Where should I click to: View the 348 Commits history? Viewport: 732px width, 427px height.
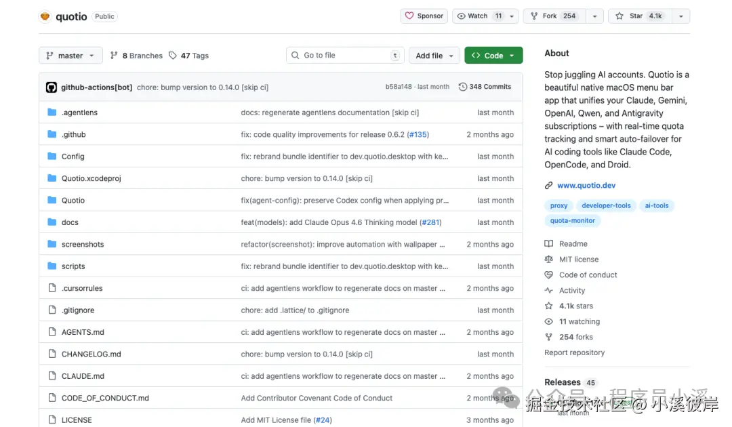485,87
